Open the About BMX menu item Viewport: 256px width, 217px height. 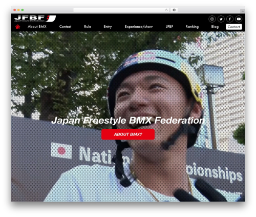click(37, 27)
